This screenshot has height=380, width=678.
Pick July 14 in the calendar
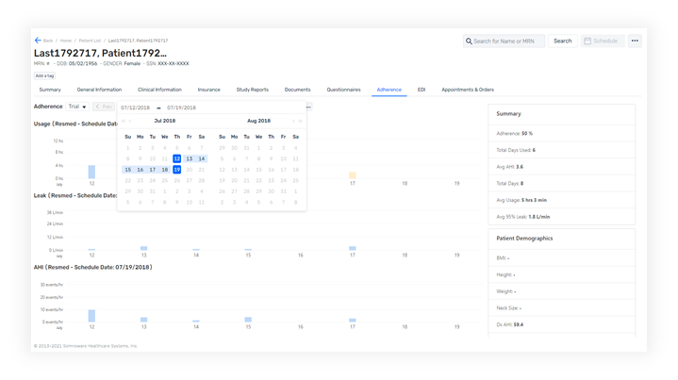(x=202, y=158)
